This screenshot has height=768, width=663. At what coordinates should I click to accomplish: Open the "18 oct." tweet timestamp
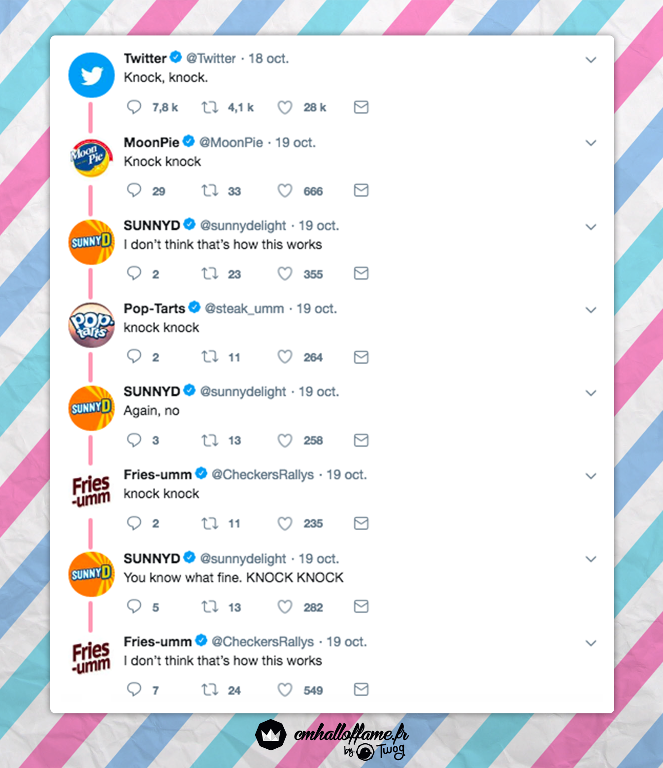click(x=268, y=59)
